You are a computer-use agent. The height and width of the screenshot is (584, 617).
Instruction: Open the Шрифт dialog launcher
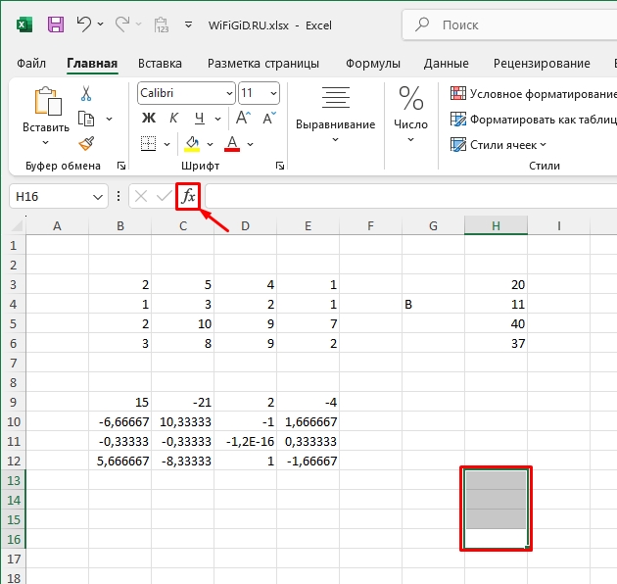coord(280,166)
